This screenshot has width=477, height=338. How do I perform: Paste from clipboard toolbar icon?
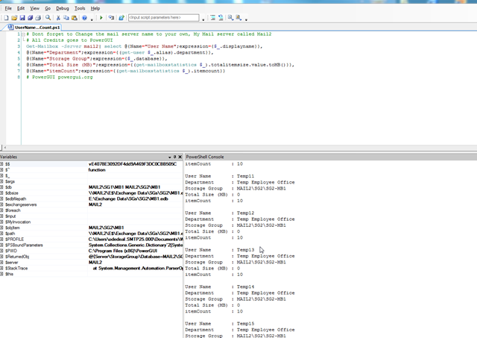click(75, 18)
